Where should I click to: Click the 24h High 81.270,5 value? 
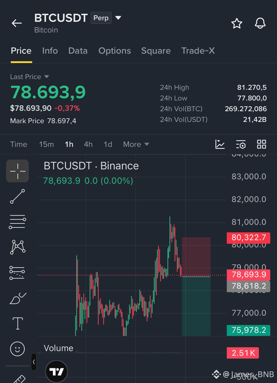point(252,87)
